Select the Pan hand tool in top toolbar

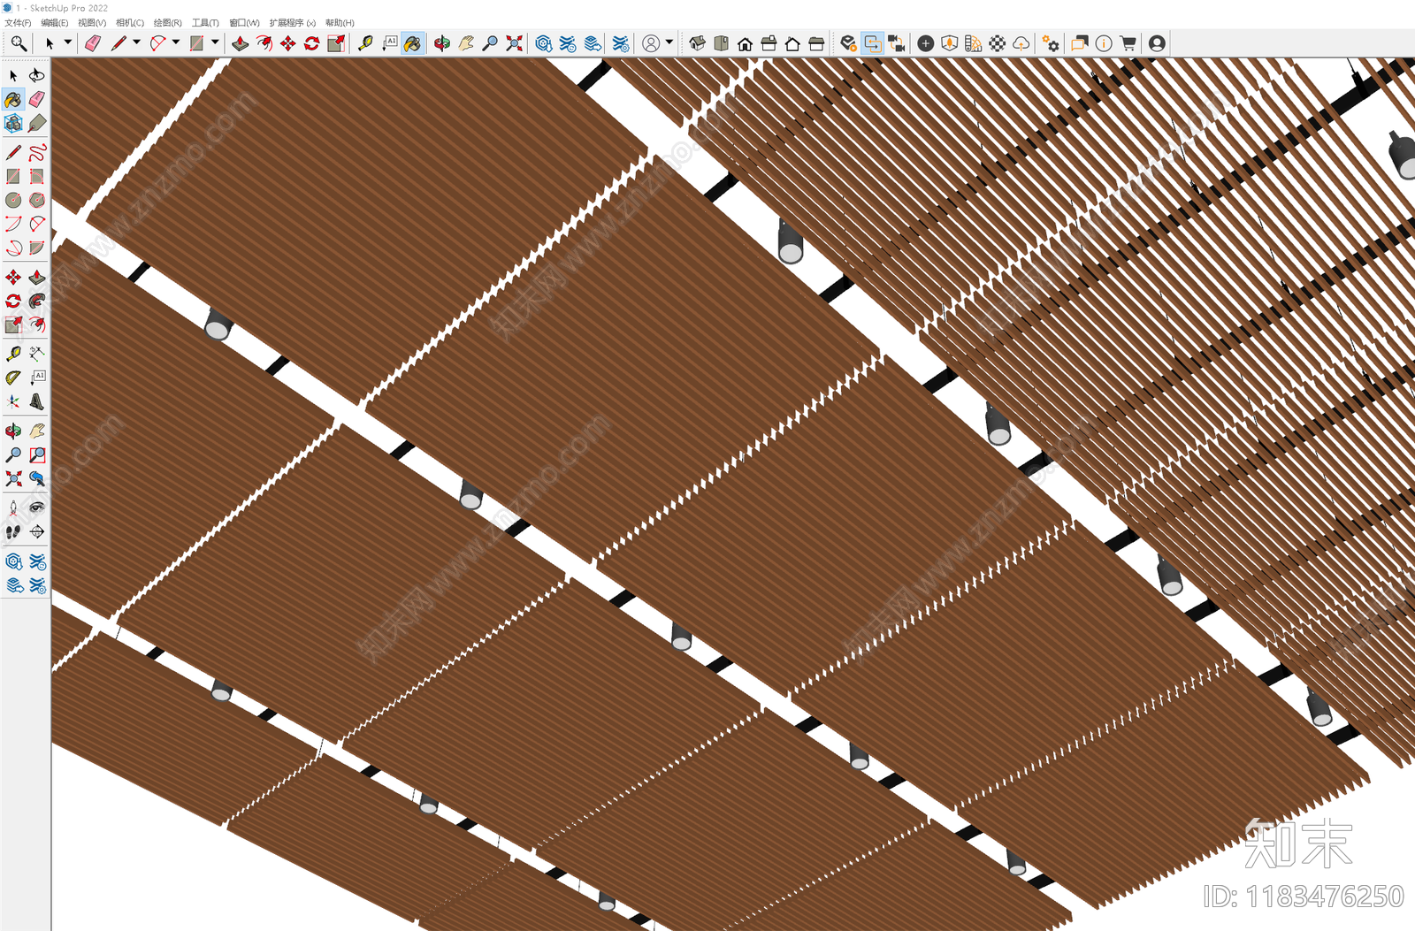[466, 42]
